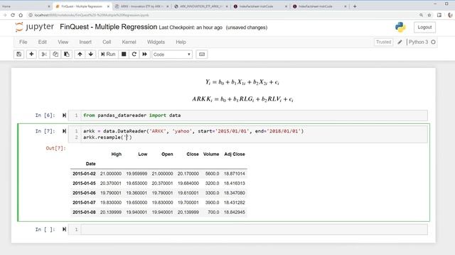Click the Python logo icon
Image resolution: width=455 pixels, height=255 pixels.
coord(400,27)
